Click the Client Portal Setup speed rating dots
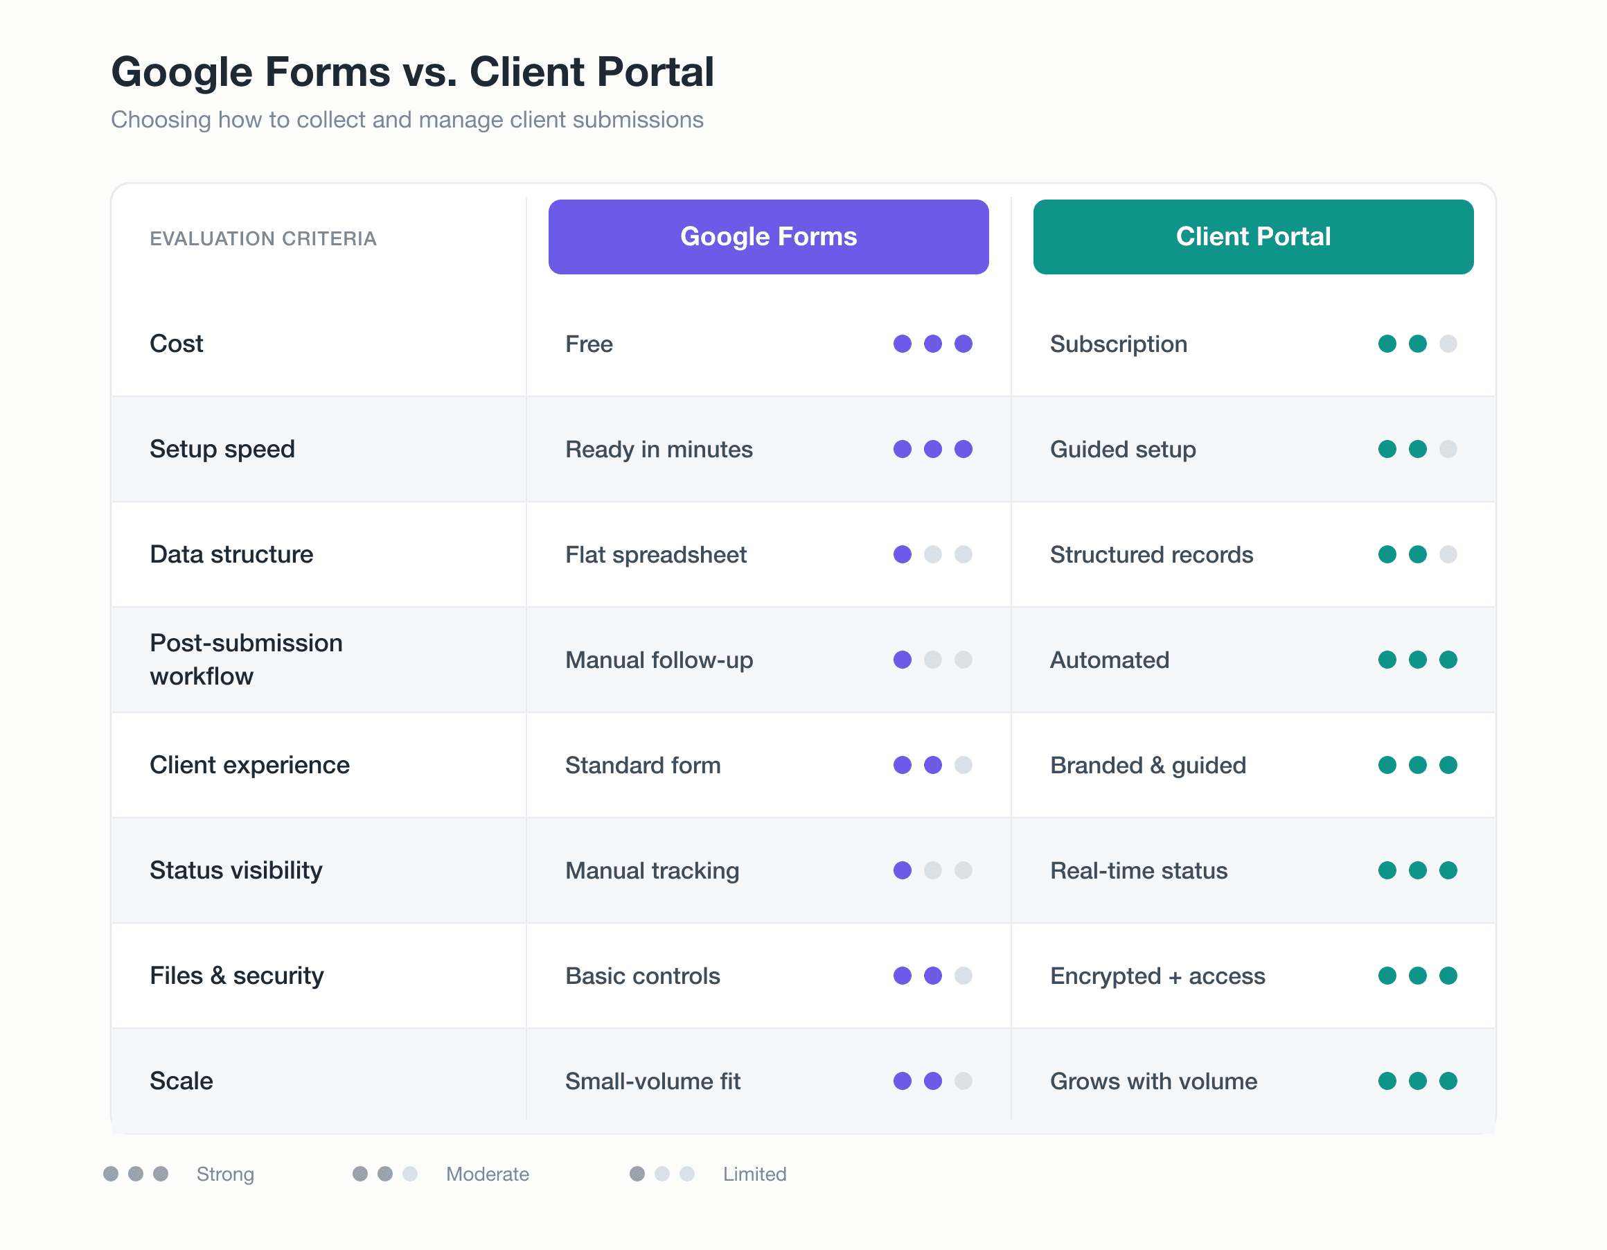 pyautogui.click(x=1417, y=449)
